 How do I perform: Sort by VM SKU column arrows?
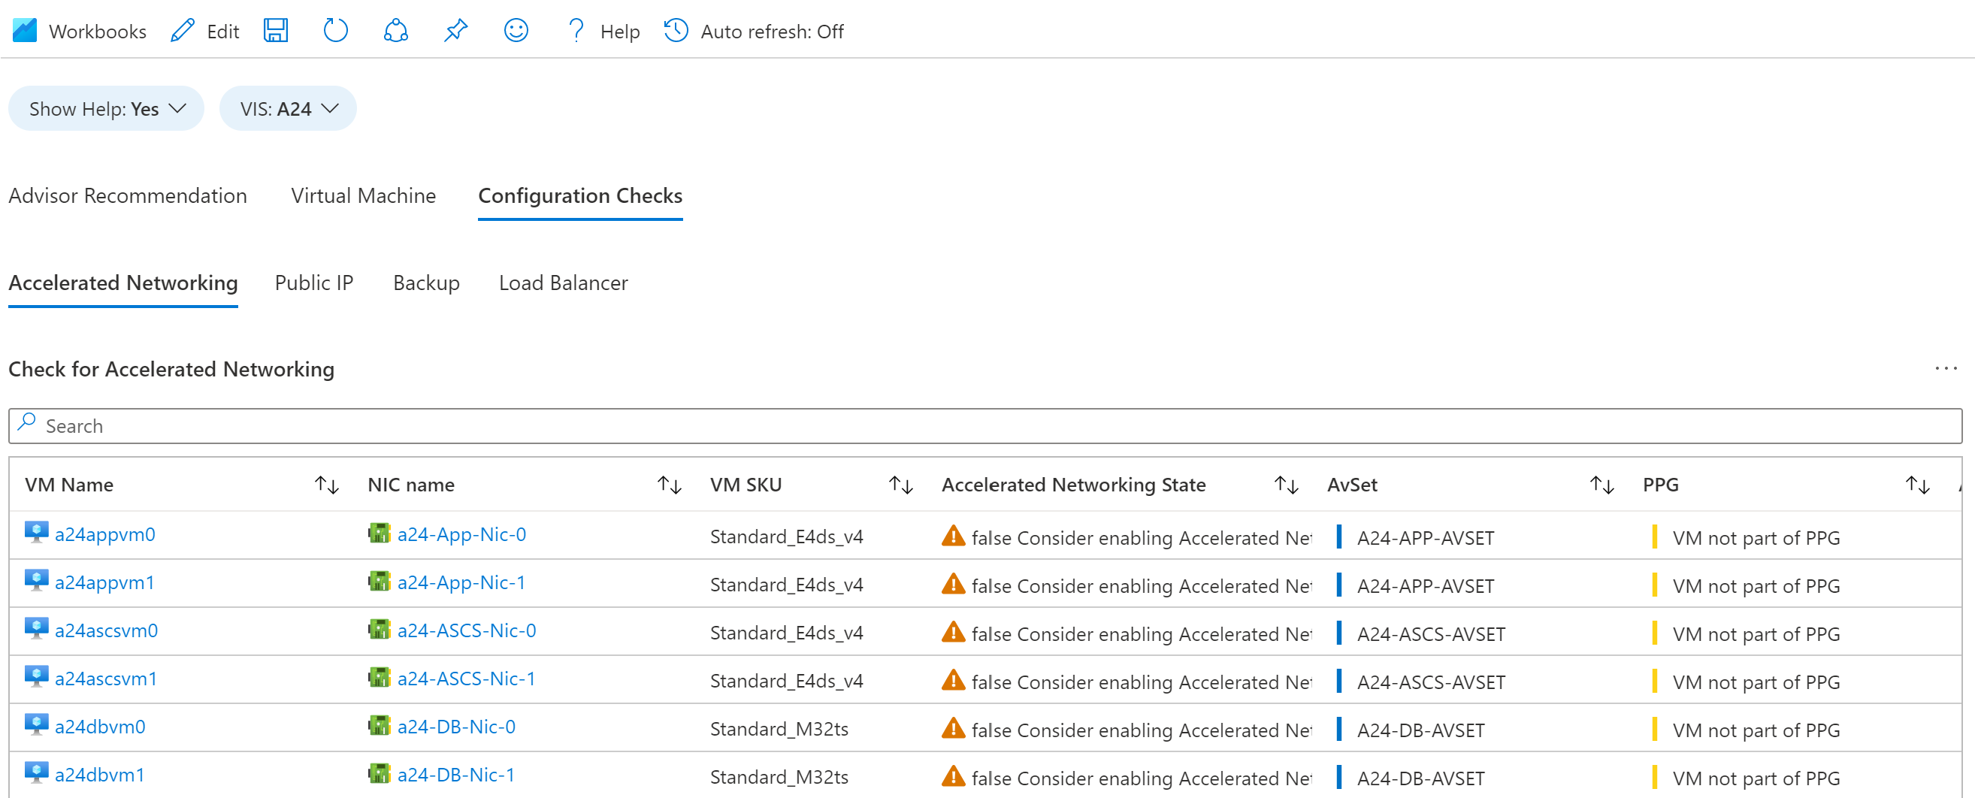click(x=900, y=485)
